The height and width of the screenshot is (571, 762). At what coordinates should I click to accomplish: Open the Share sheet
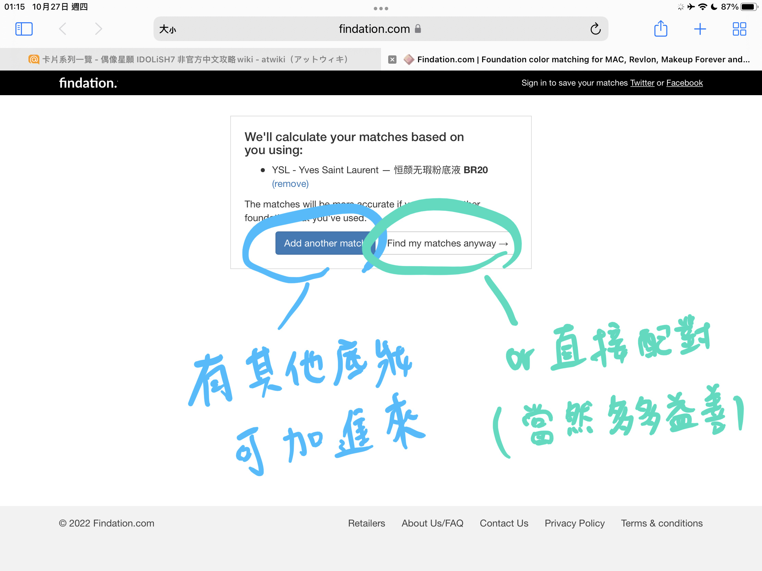click(x=660, y=28)
